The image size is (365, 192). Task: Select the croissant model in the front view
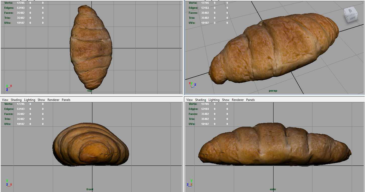tap(91, 144)
